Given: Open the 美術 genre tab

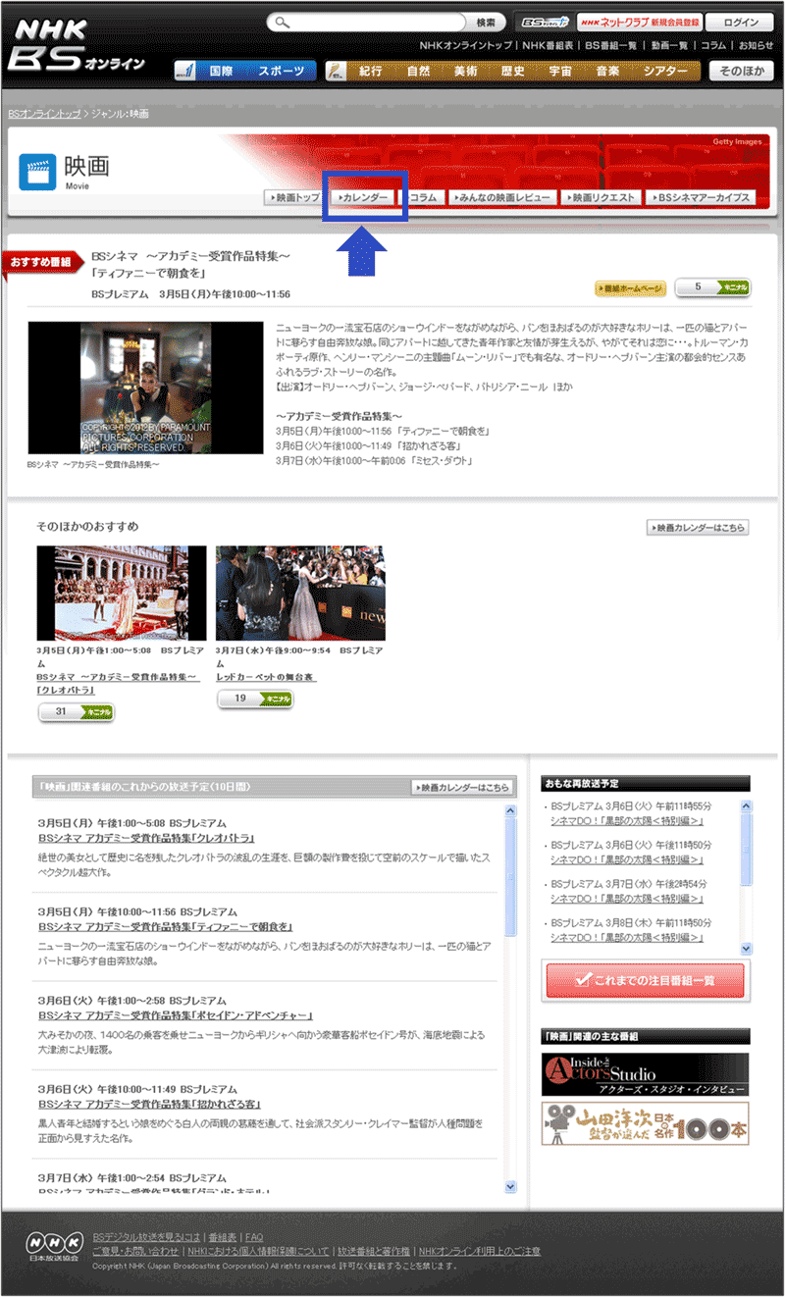Looking at the screenshot, I should pyautogui.click(x=466, y=71).
